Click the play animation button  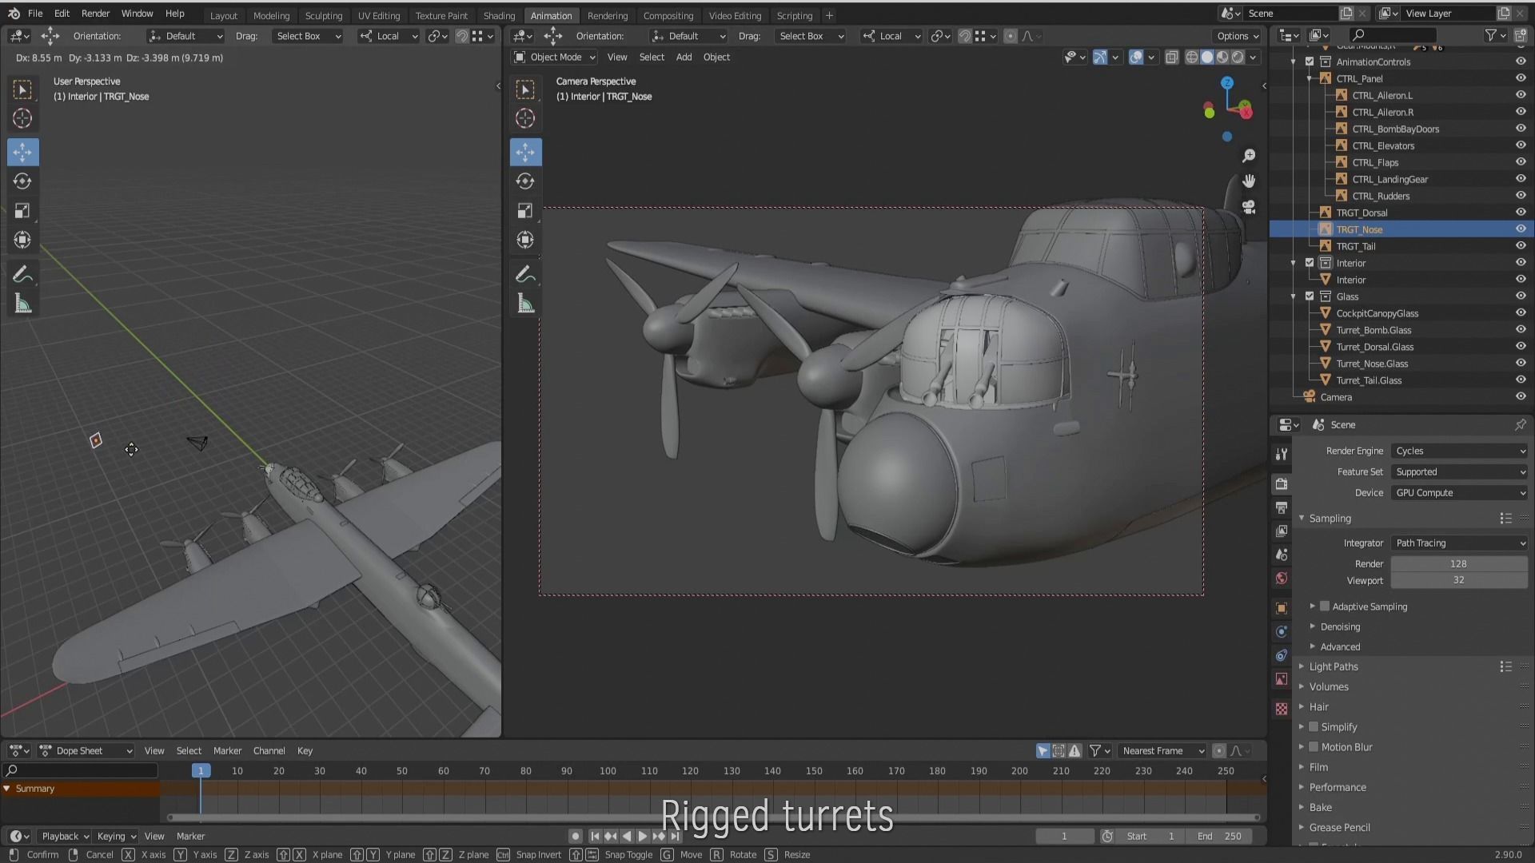point(643,836)
